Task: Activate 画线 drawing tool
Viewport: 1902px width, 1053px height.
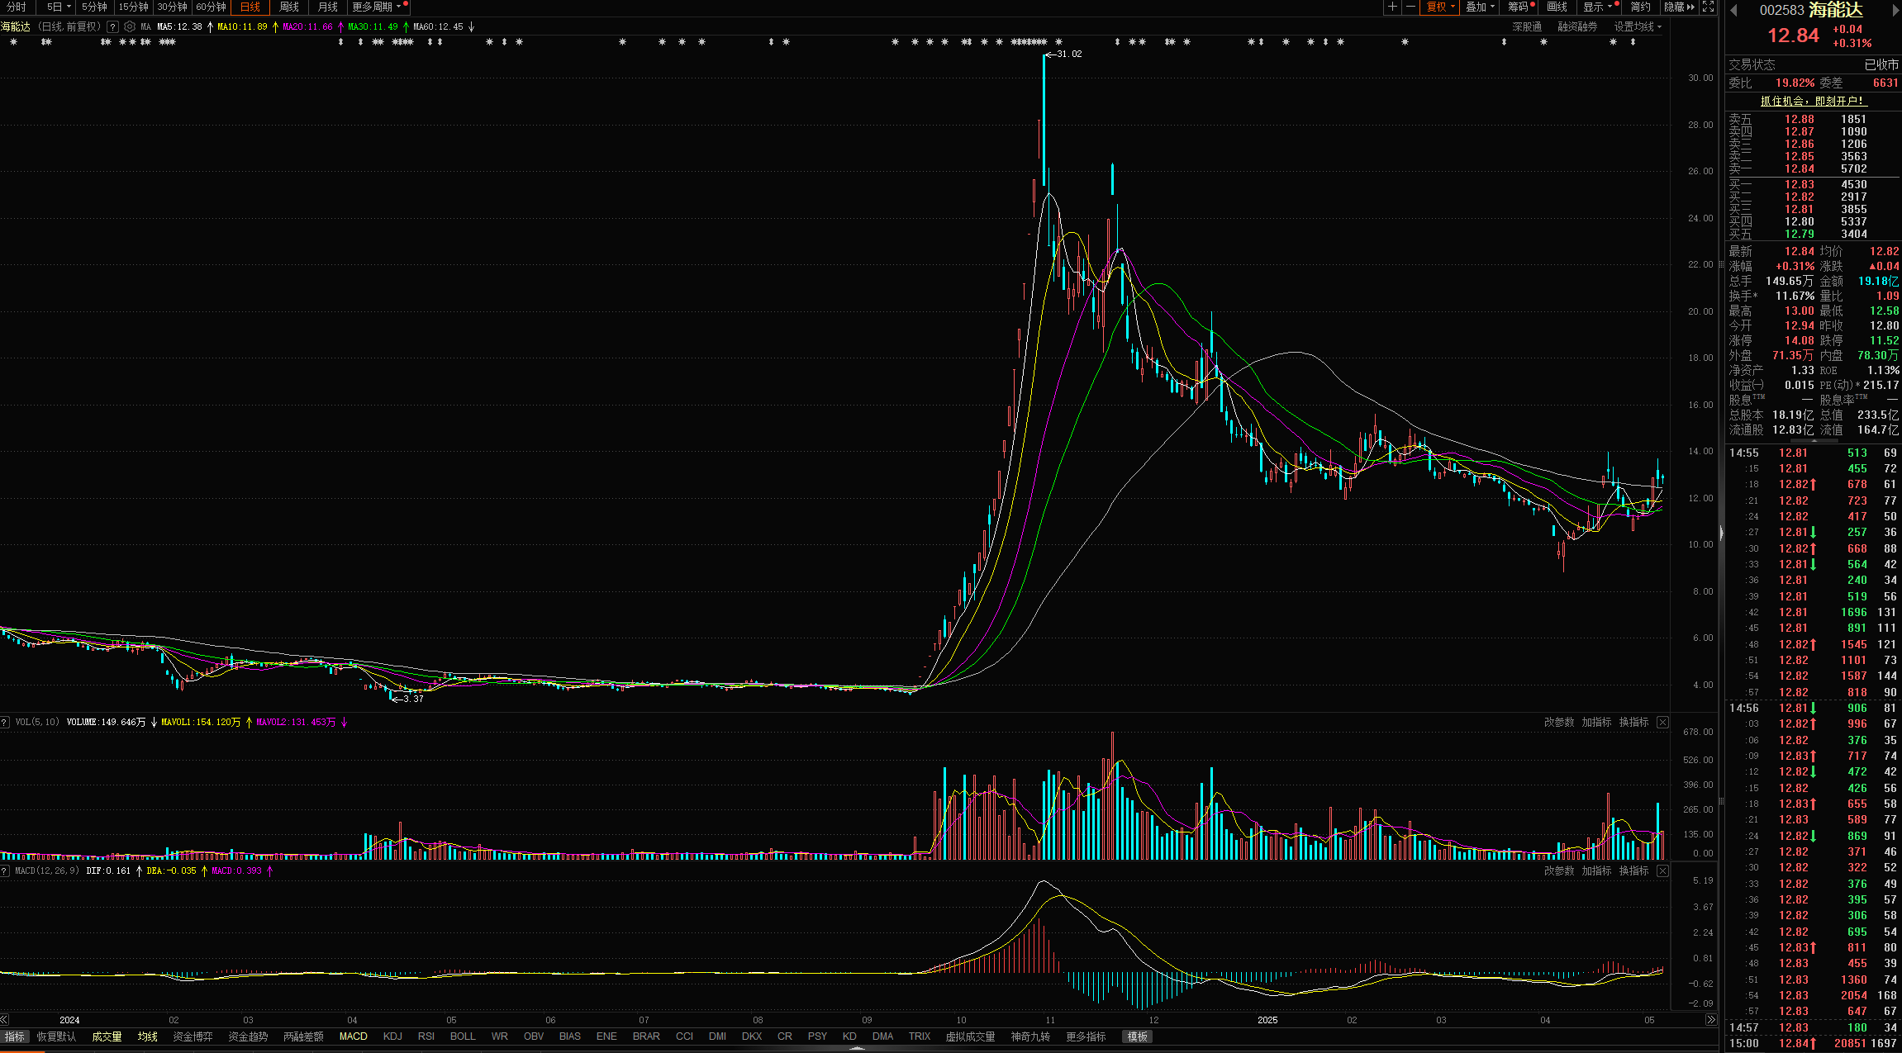Action: point(1557,7)
